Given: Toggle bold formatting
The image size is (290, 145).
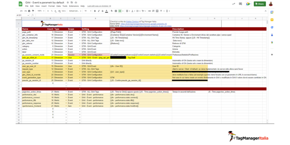Looking at the screenshot, I should (95, 11).
